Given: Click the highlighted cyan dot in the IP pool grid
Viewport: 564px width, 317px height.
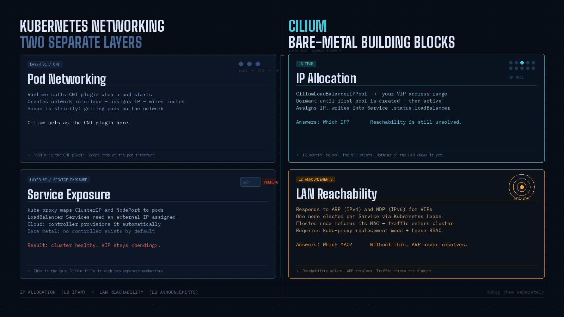Looking at the screenshot, I should pos(522,63).
